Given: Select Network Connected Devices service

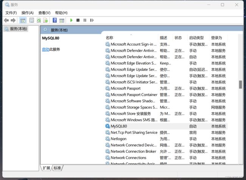Looking at the screenshot, I should [x=166, y=145].
